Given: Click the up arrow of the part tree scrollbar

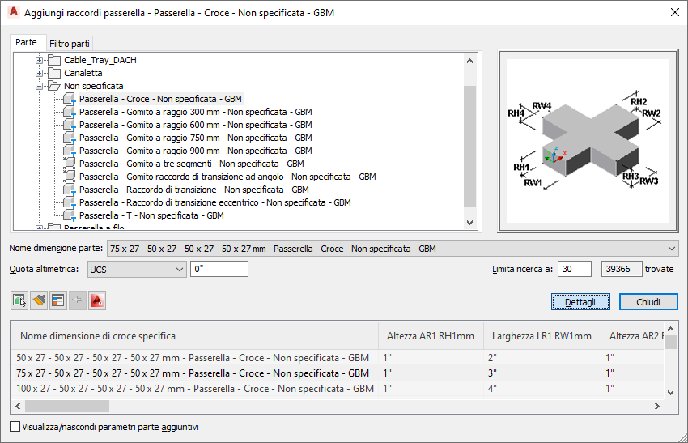Looking at the screenshot, I should click(x=470, y=61).
